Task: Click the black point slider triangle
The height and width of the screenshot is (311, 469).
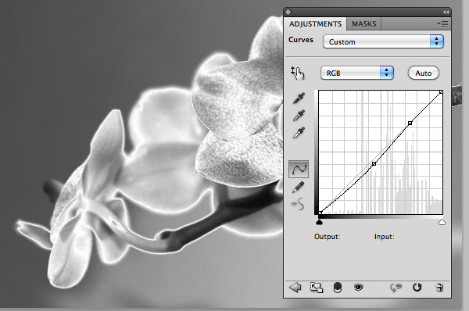Action: 319,222
